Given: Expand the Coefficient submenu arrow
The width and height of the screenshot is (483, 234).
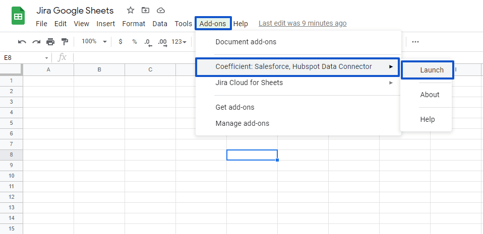Looking at the screenshot, I should click(x=391, y=66).
